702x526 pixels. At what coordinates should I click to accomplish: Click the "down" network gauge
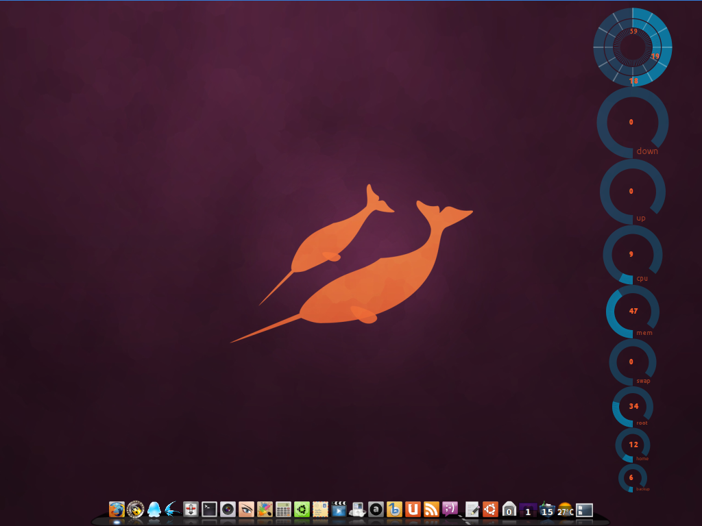coord(633,123)
